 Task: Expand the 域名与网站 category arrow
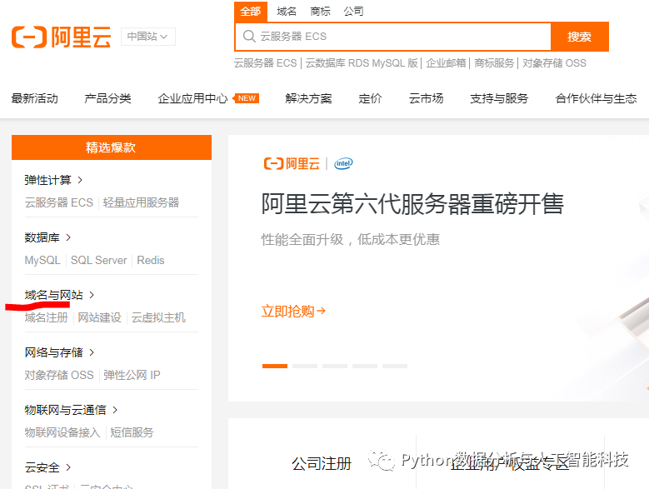(92, 295)
